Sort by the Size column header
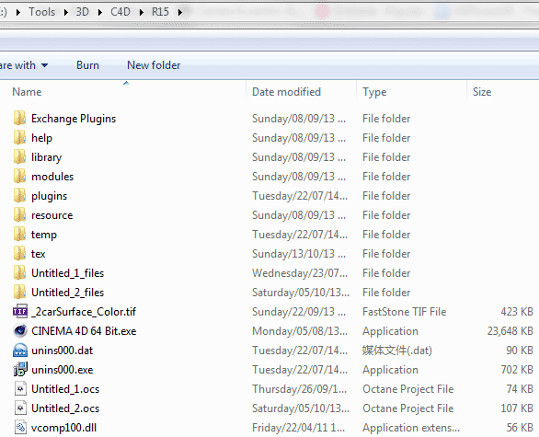Screen dimensions: 539x437 pyautogui.click(x=482, y=92)
